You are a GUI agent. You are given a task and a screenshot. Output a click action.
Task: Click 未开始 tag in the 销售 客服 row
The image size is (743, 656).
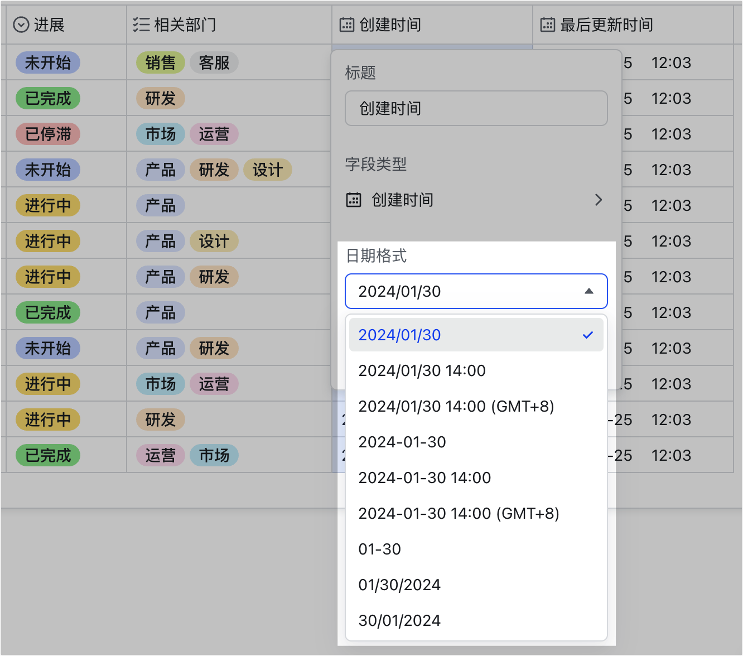coord(48,62)
